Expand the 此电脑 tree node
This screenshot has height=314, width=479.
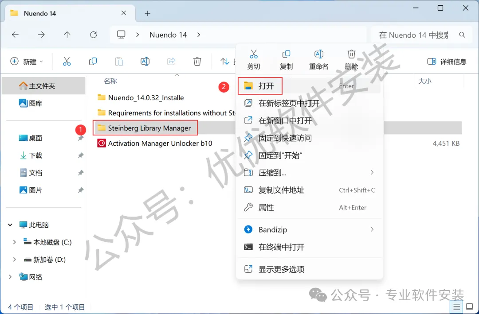(x=10, y=225)
